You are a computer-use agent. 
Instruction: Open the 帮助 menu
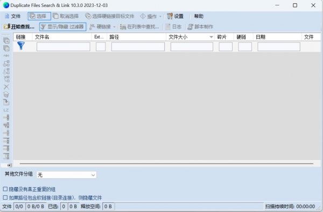pos(199,16)
